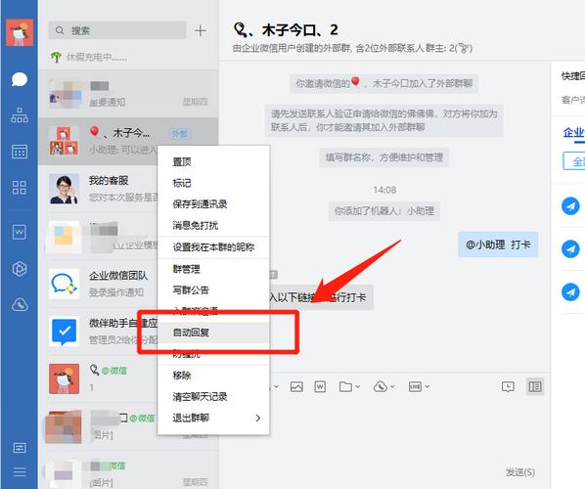Image resolution: width=585 pixels, height=489 pixels.
Task: Open the LIVE broadcast toolbar icon
Action: click(415, 386)
